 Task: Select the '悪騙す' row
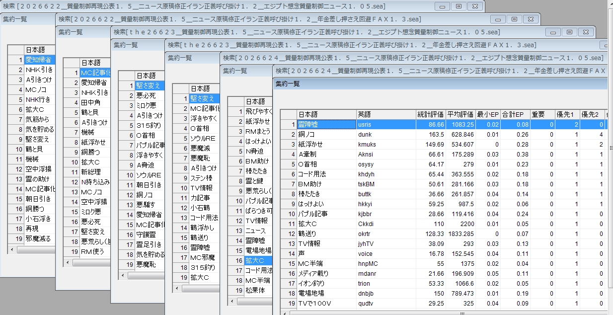[x=150, y=205]
